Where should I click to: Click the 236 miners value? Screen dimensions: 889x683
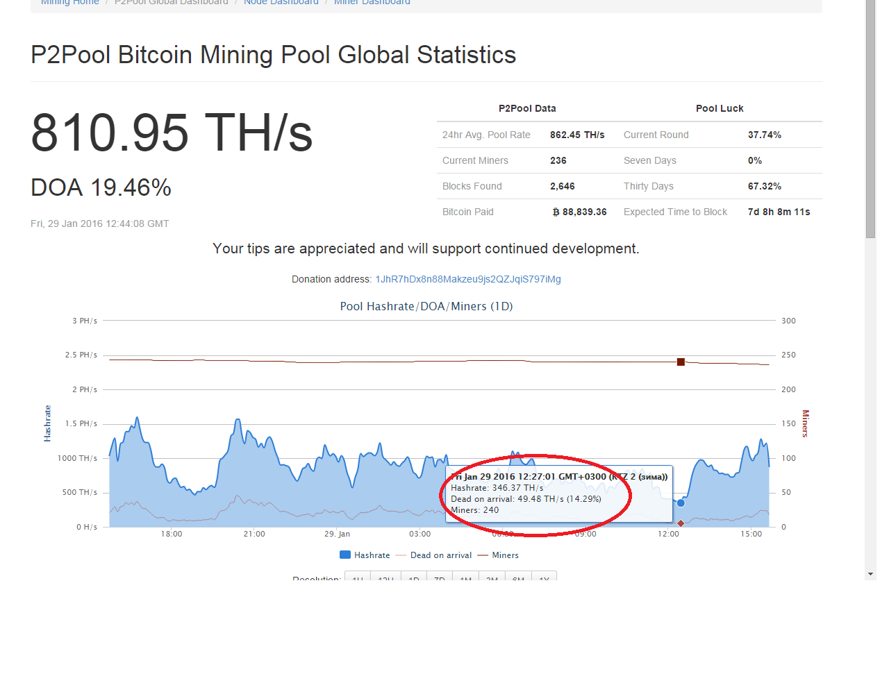558,160
